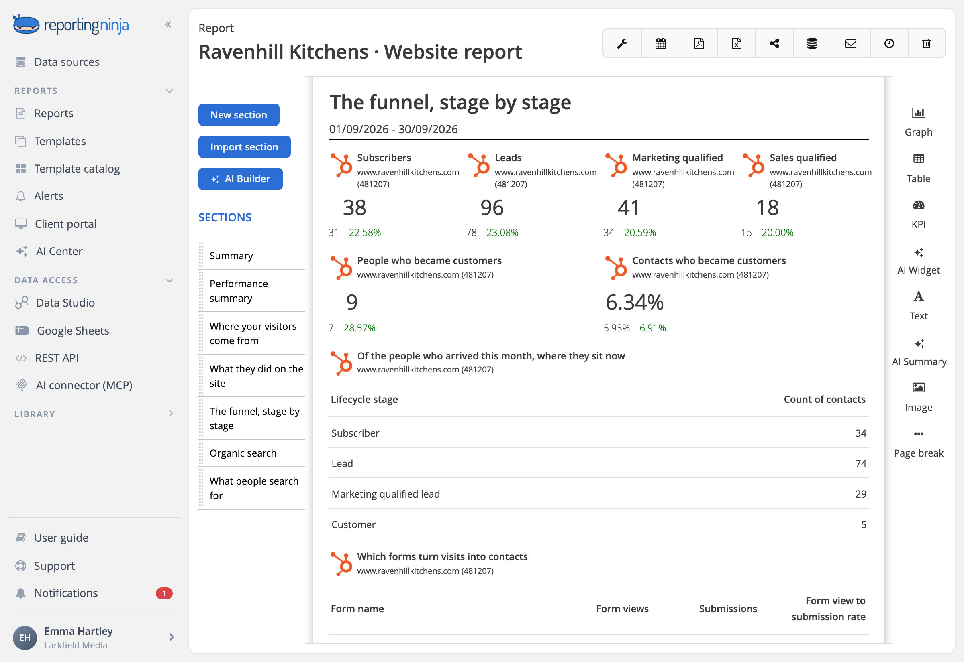Screen dimensions: 964x662
Task: Add a Graph widget
Action: pos(918,122)
